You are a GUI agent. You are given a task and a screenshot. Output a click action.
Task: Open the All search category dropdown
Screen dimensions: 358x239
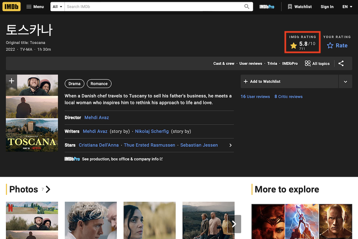click(x=57, y=7)
